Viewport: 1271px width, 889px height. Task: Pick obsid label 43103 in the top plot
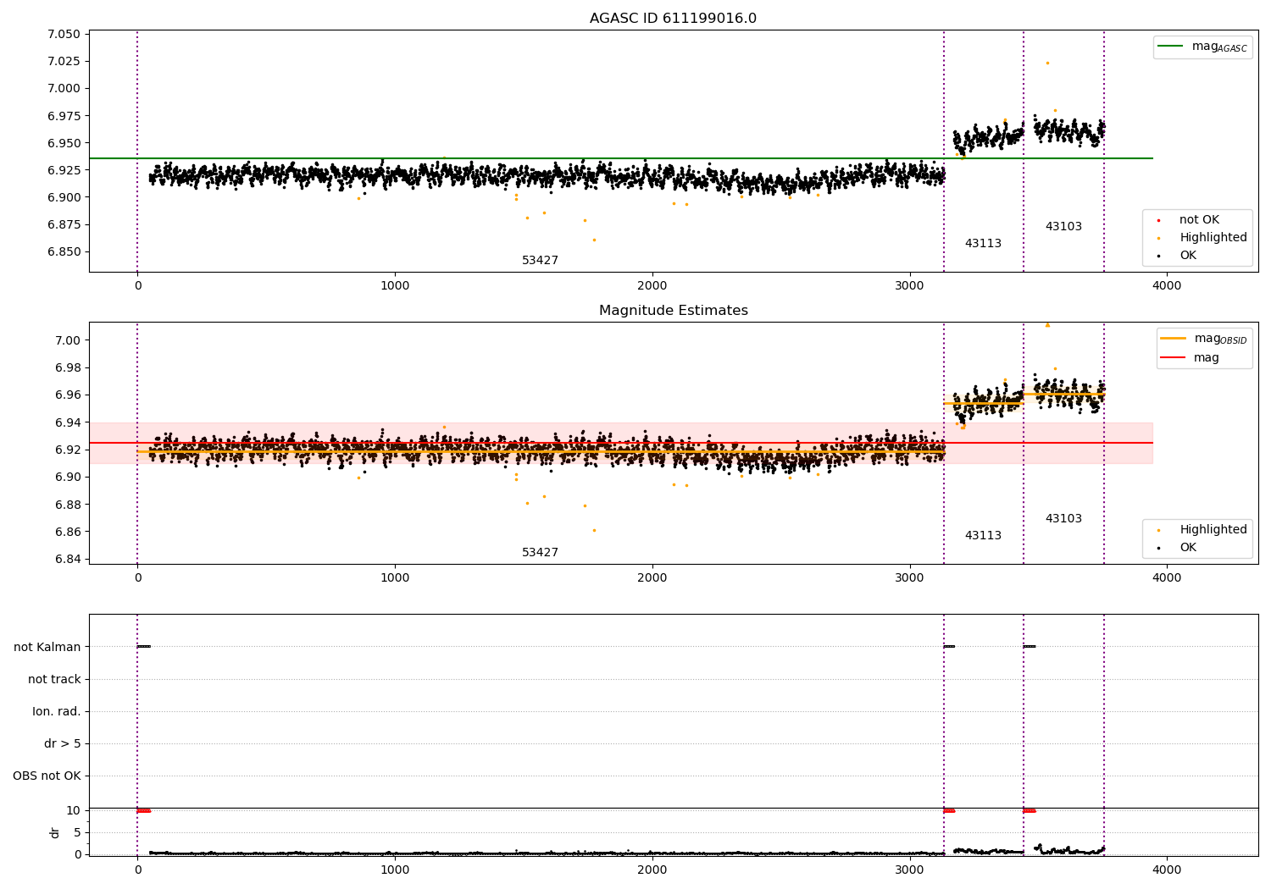tap(1063, 227)
